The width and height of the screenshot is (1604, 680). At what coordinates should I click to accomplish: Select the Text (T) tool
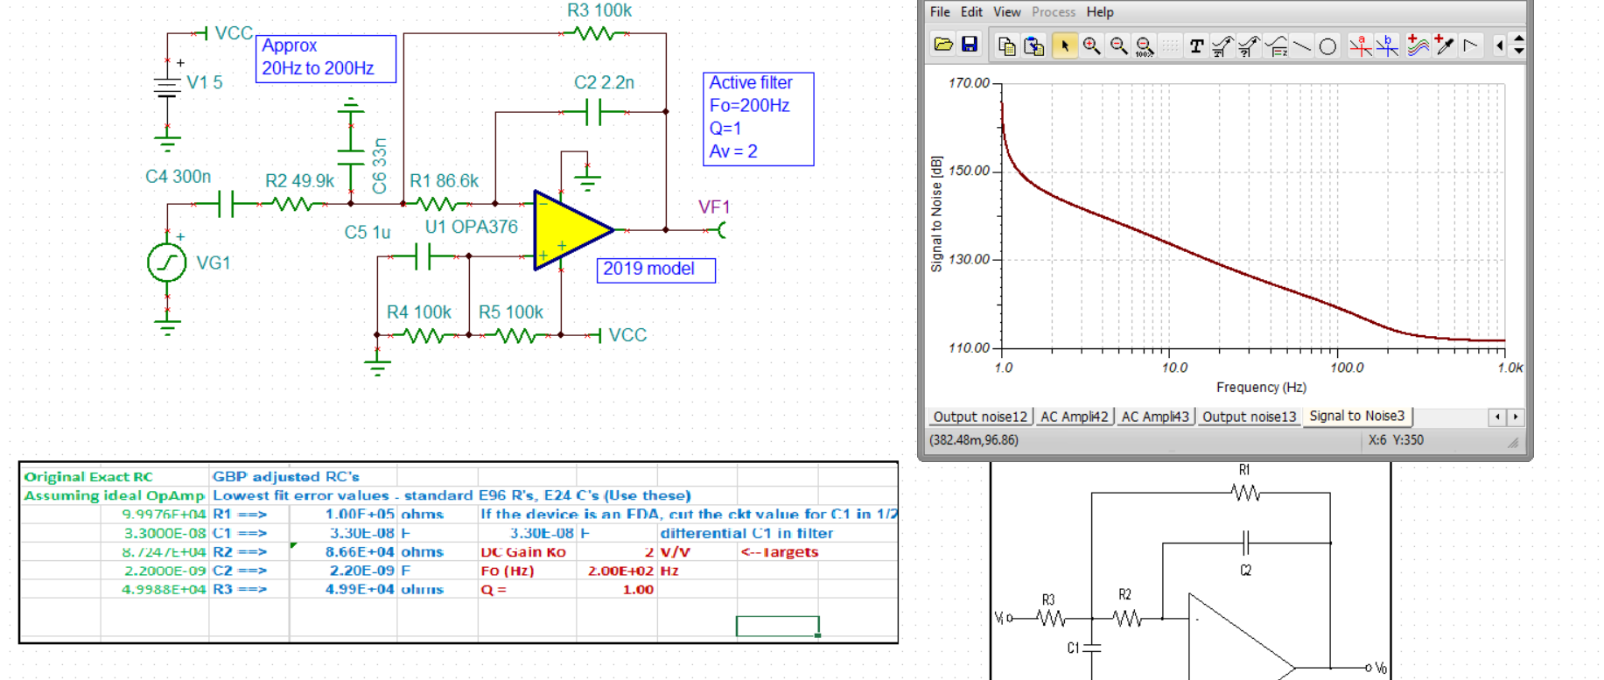pyautogui.click(x=1196, y=46)
